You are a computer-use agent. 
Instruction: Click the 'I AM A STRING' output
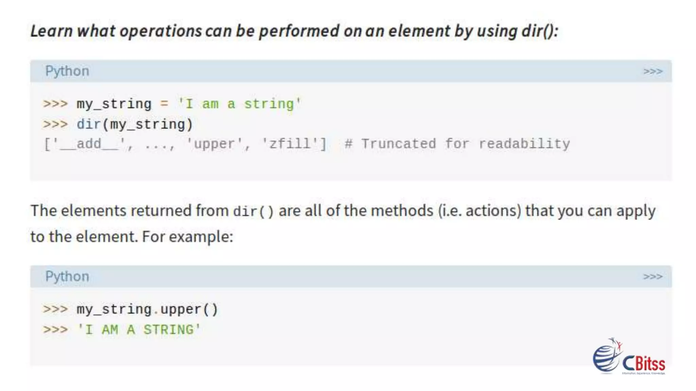click(x=139, y=330)
